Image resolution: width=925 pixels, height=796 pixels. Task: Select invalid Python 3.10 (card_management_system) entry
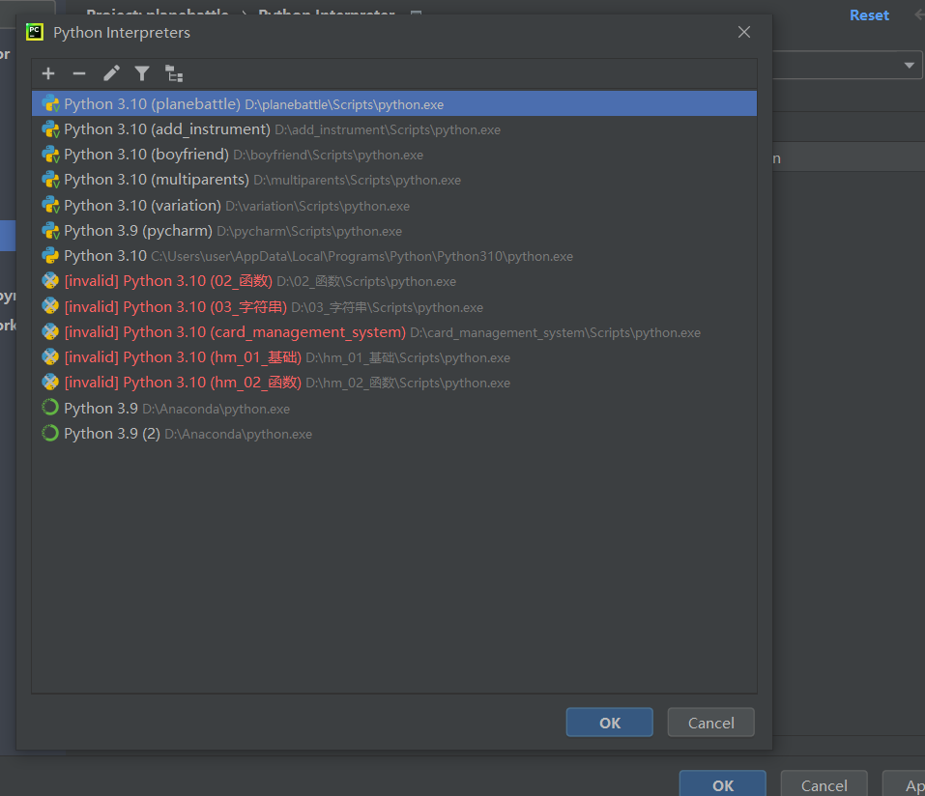pos(394,332)
